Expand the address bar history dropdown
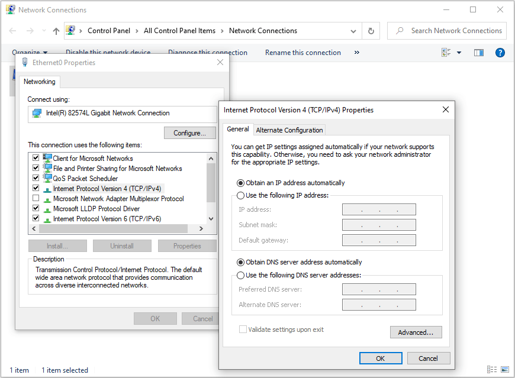 (353, 31)
